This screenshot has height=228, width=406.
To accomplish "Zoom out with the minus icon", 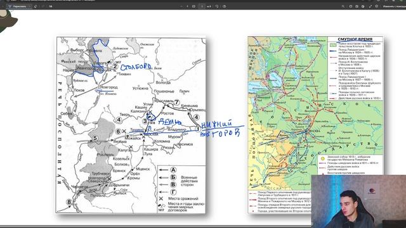I will pyautogui.click(x=181, y=6).
